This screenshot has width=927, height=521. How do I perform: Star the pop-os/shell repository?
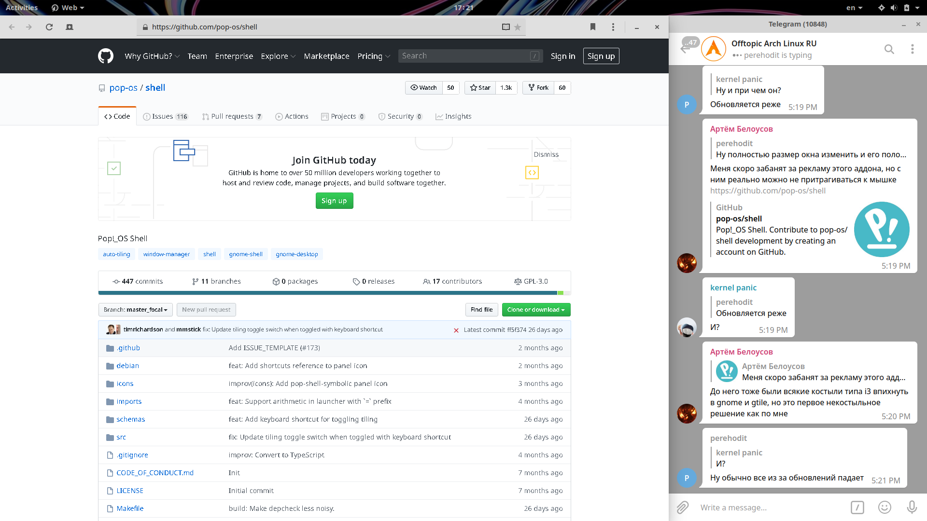(x=480, y=88)
